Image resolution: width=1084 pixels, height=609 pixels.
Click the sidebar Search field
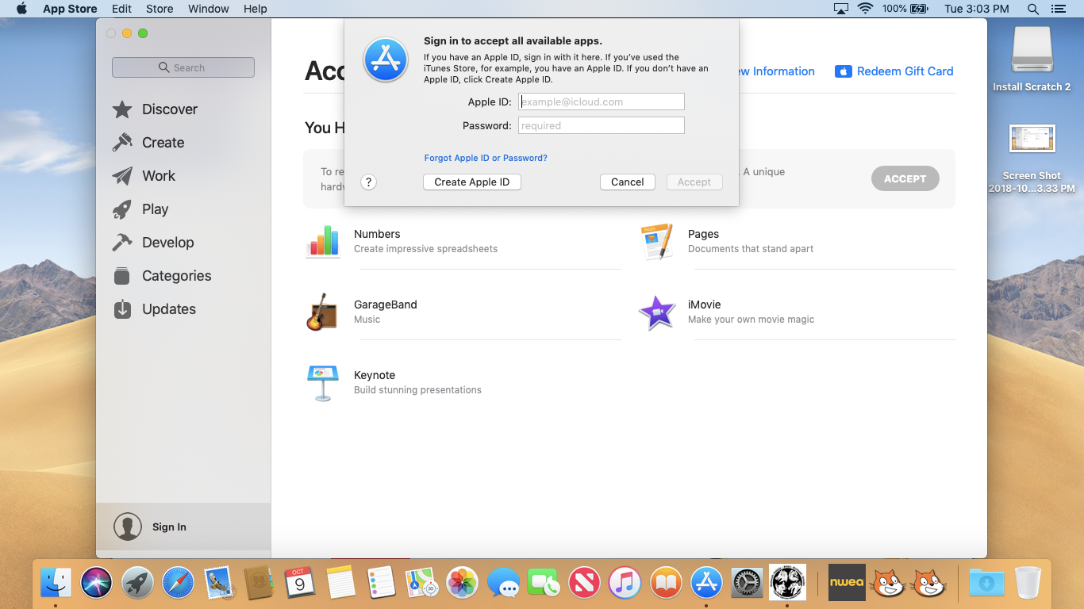(183, 67)
